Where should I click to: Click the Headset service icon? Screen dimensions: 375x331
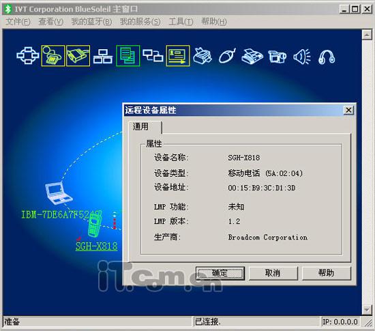click(x=327, y=57)
